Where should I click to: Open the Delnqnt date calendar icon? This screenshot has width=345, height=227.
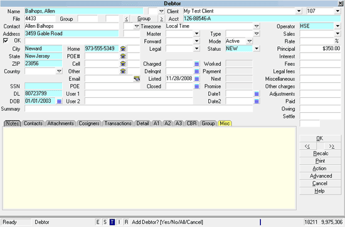[197, 71]
